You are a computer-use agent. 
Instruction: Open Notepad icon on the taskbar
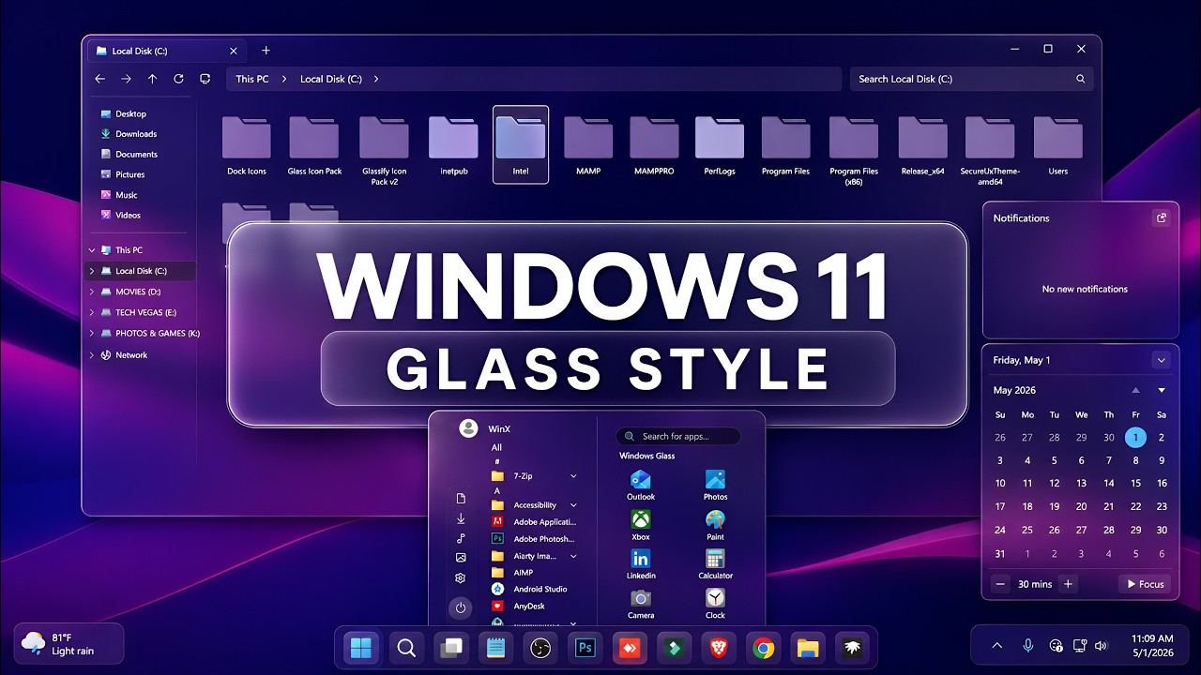pyautogui.click(x=495, y=648)
